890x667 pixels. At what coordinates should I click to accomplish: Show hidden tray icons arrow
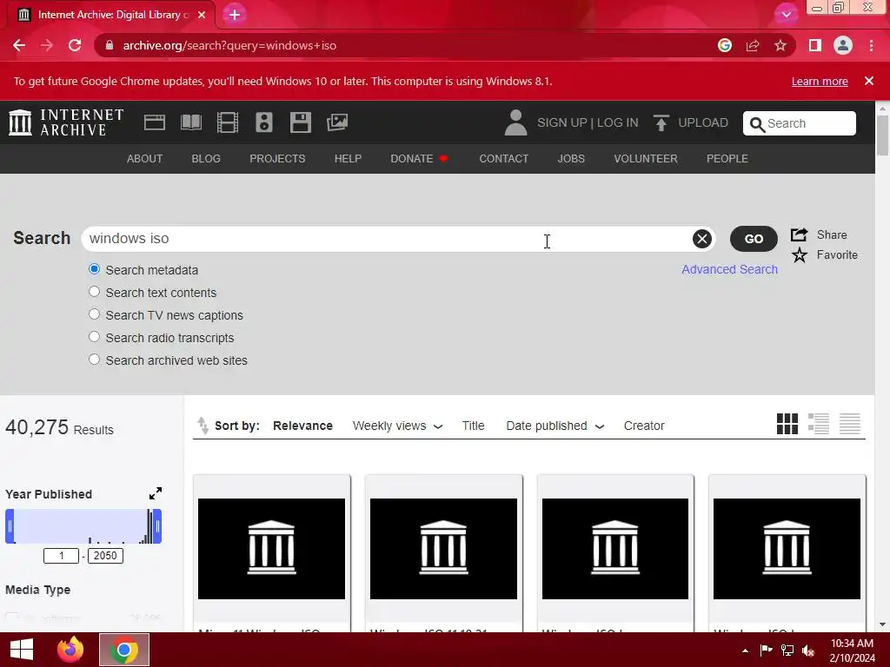[745, 650]
